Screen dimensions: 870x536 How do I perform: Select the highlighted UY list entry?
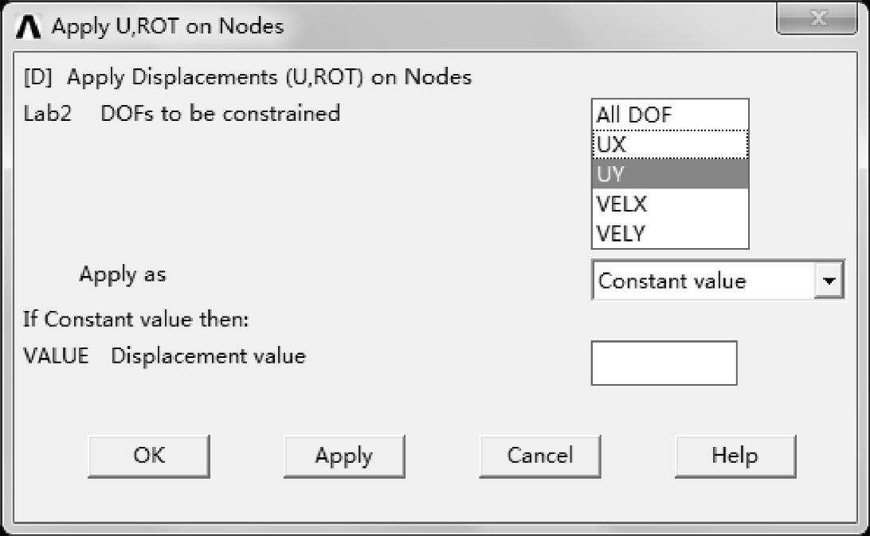click(x=669, y=175)
